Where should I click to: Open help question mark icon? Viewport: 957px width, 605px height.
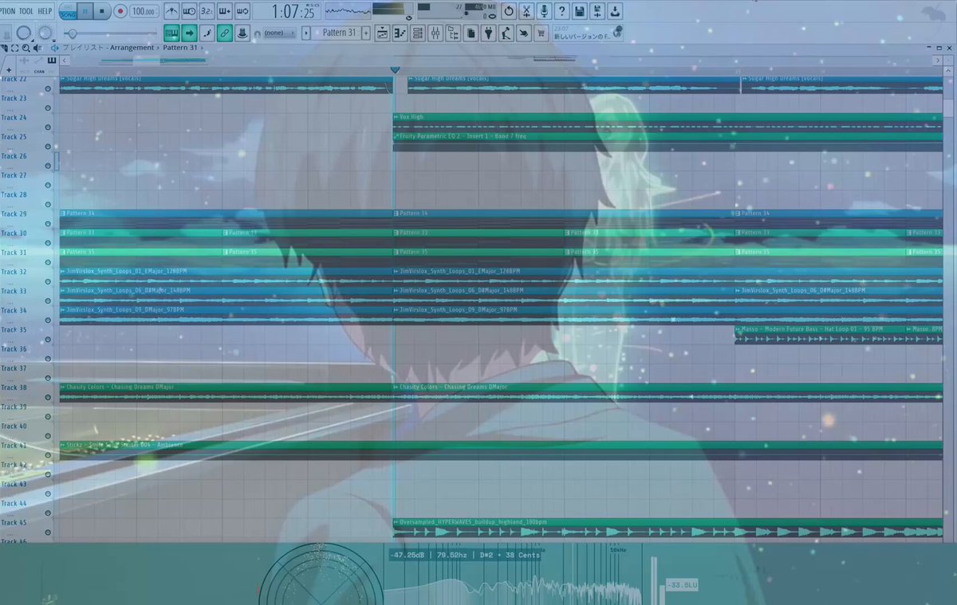(561, 11)
